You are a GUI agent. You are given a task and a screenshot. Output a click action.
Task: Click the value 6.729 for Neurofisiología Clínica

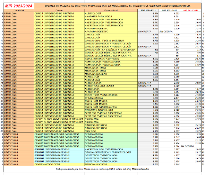click(x=177, y=86)
